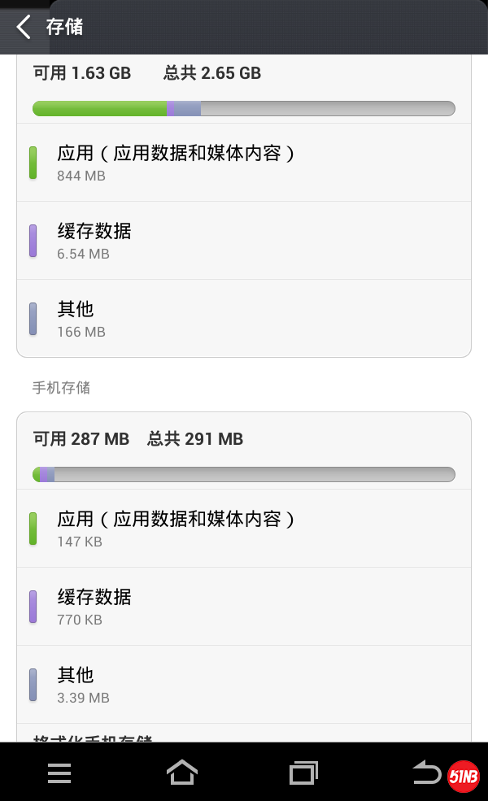Tap the blue-gray swatch beside 166 MB

[x=33, y=320]
